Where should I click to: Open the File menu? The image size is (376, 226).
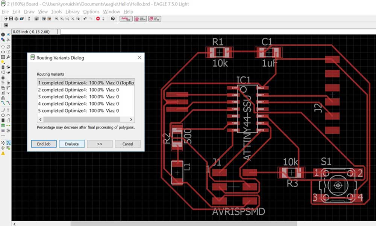click(x=5, y=12)
